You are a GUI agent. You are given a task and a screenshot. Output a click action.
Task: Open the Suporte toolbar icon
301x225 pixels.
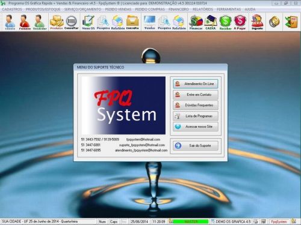point(257,22)
